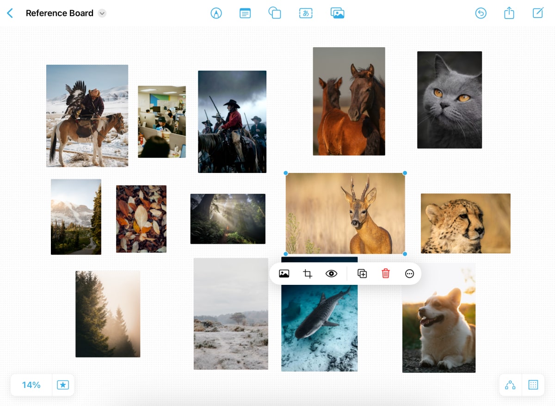Screen dimensions: 555x406
Task: Duplicate the selected deer photo
Action: (362, 274)
